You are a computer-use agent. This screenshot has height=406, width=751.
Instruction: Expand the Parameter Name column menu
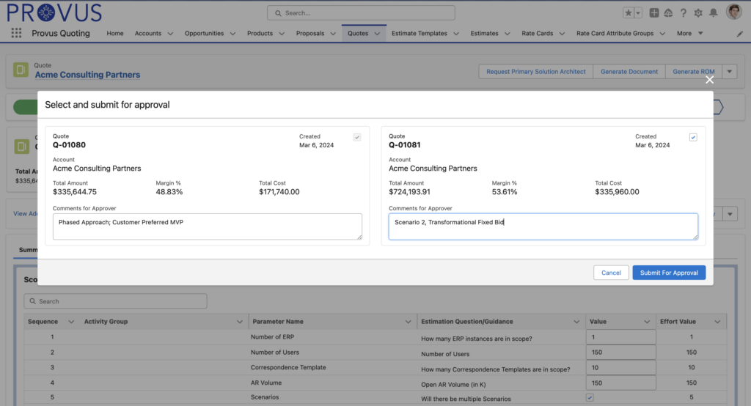408,322
